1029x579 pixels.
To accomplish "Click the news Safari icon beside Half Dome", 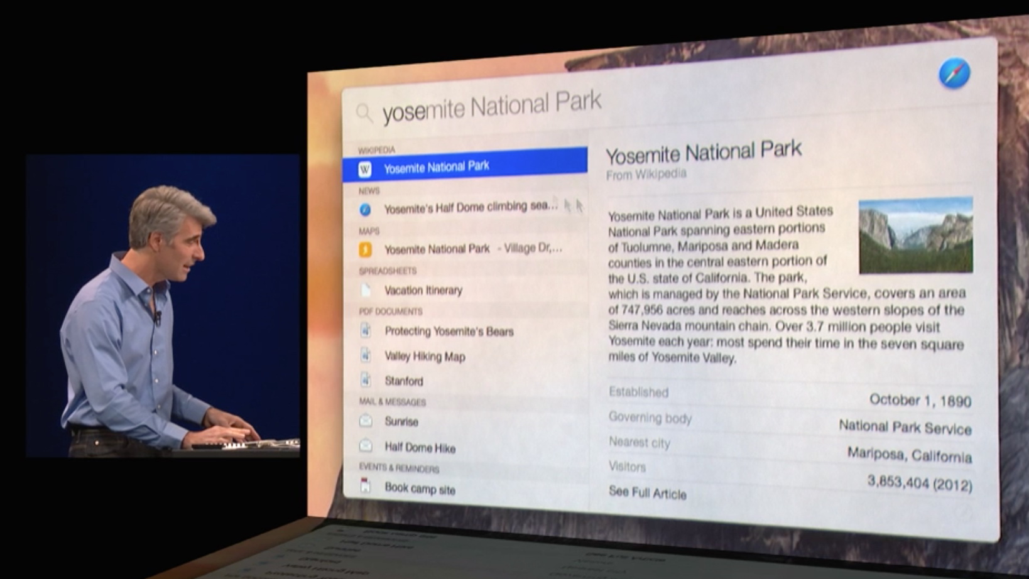I will pyautogui.click(x=365, y=210).
